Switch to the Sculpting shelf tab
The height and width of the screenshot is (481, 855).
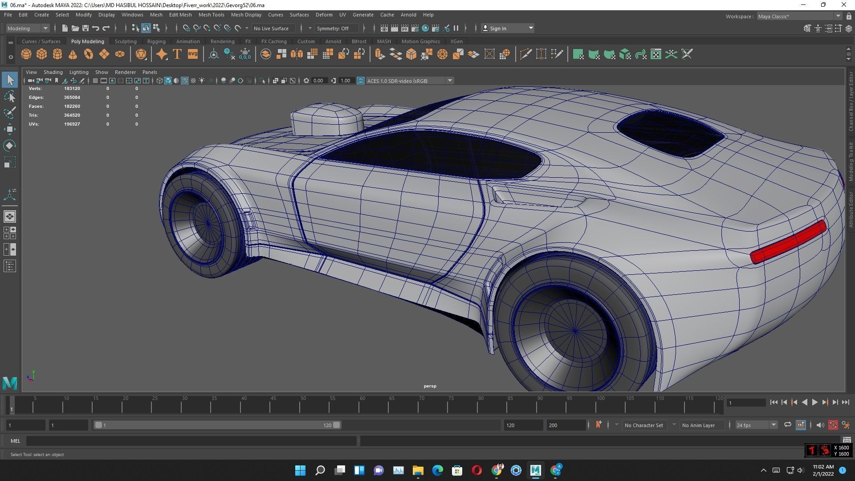126,41
